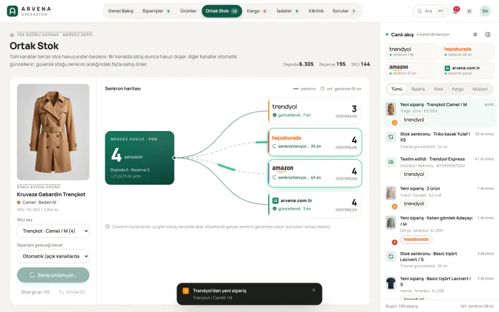Open İadeler tab
Screen dimensions: 499x312
[288, 11]
